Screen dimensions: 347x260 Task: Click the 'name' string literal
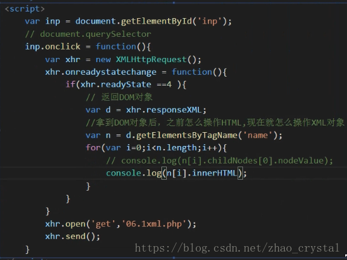point(258,135)
